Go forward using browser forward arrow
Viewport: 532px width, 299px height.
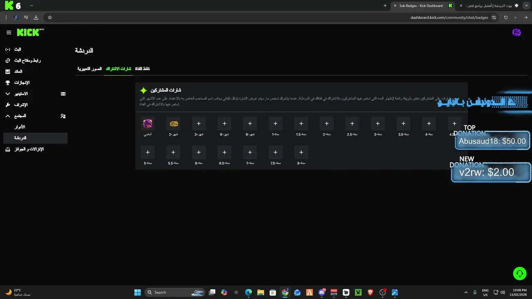coord(516,17)
